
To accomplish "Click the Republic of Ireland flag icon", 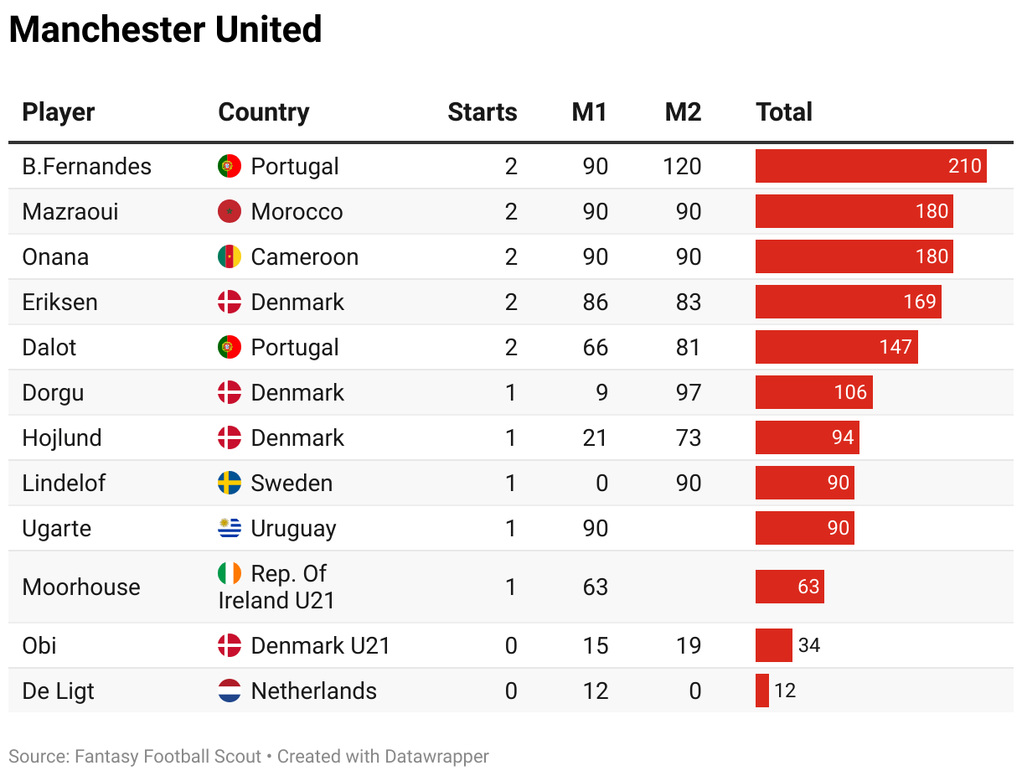I will [x=230, y=573].
